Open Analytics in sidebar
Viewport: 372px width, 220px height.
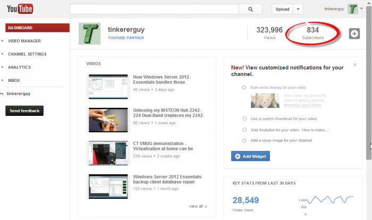pos(20,67)
